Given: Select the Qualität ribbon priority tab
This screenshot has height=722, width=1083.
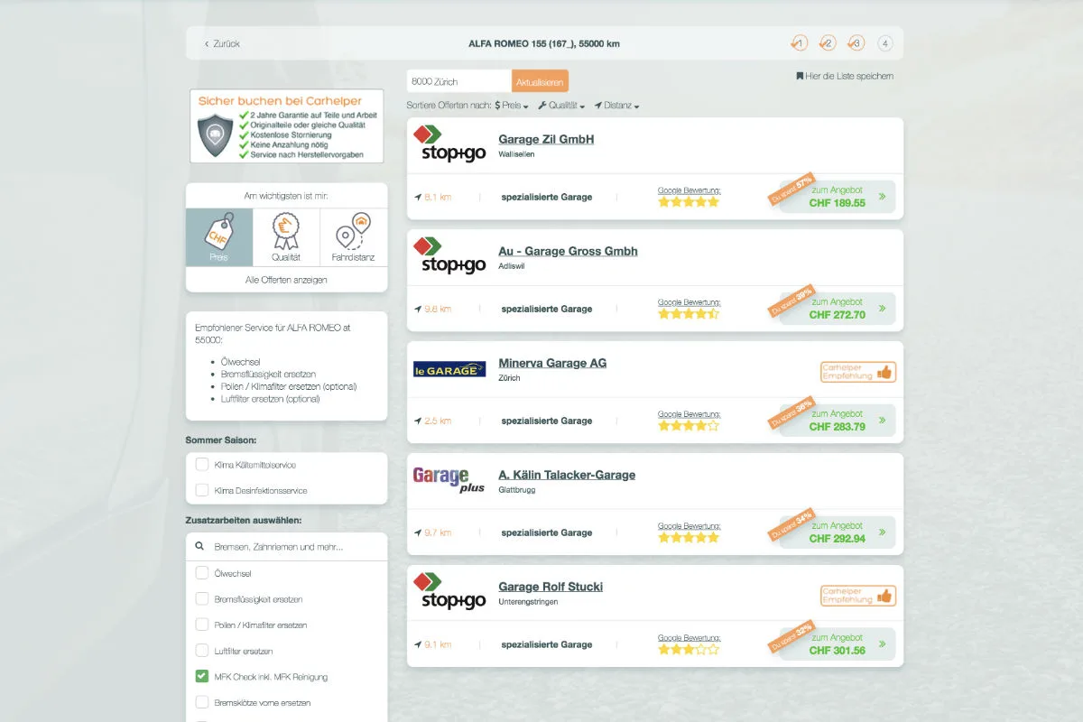Looking at the screenshot, I should pos(286,237).
